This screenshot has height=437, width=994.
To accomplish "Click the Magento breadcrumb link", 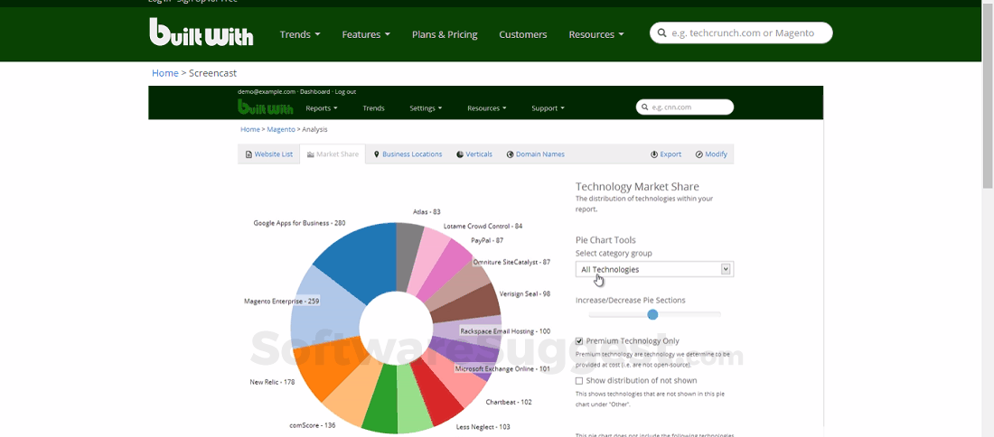I will pos(279,130).
